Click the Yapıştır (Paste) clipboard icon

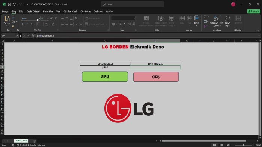(7, 19)
